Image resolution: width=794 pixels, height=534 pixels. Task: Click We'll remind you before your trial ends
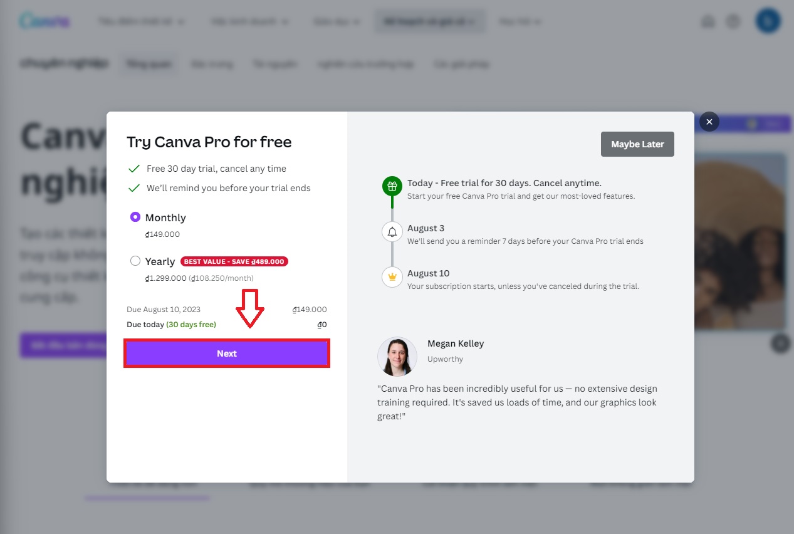point(229,188)
